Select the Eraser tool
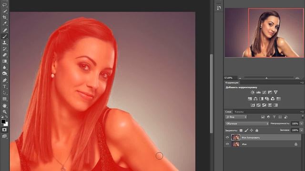 [x=4, y=55]
